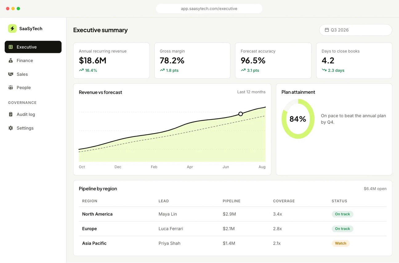399x263 pixels.
Task: Click the Executive grid icon in sidebar
Action: [11, 47]
